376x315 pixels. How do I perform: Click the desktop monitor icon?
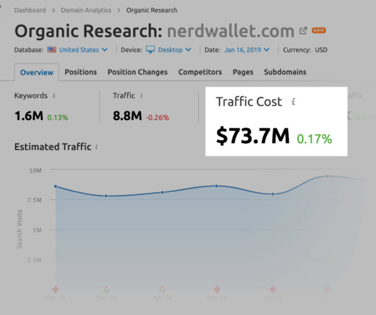151,50
